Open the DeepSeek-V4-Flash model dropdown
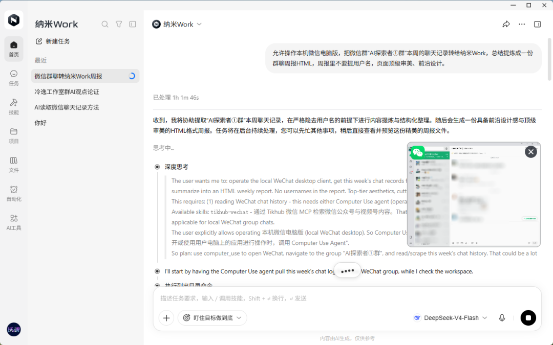 click(x=451, y=318)
